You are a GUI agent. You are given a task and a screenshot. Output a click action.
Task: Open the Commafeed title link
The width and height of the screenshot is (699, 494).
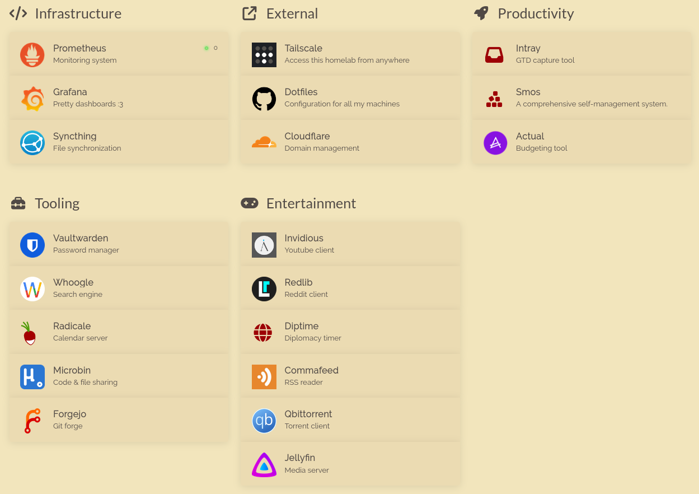pyautogui.click(x=312, y=370)
